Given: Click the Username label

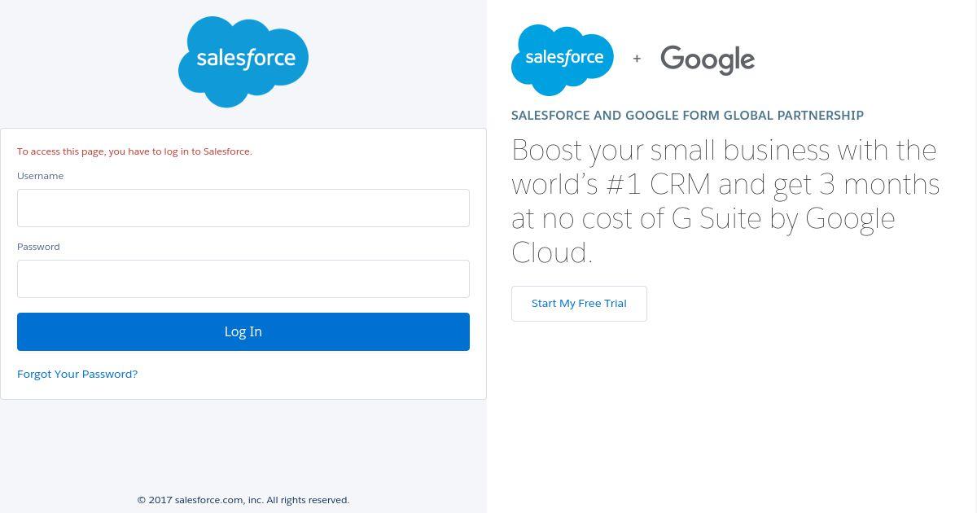Looking at the screenshot, I should [x=40, y=176].
